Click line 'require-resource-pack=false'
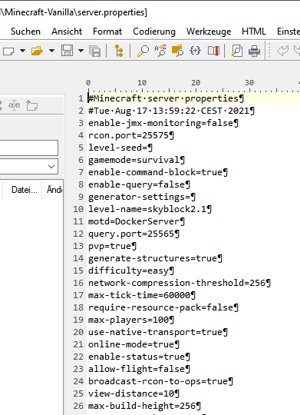300x415 pixels. pyautogui.click(x=163, y=307)
